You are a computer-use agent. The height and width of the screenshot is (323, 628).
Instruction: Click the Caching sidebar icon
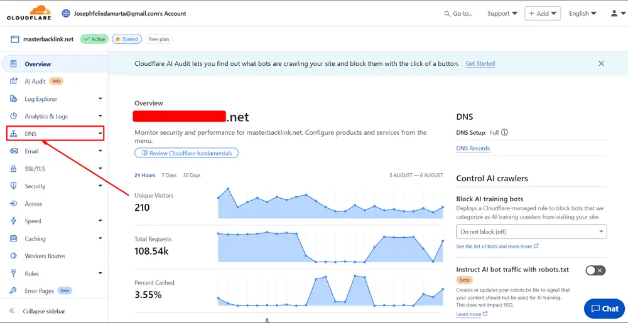pos(13,239)
